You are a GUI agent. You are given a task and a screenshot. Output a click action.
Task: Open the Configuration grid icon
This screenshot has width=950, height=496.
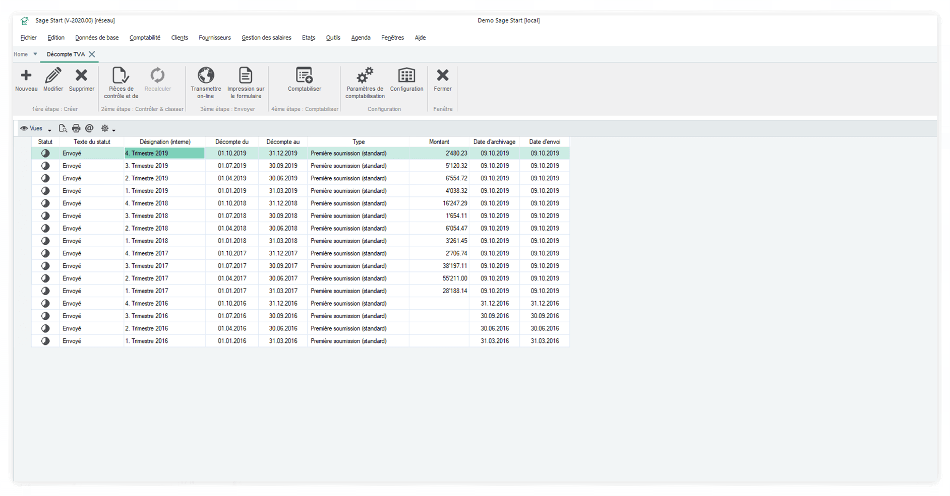pos(406,76)
